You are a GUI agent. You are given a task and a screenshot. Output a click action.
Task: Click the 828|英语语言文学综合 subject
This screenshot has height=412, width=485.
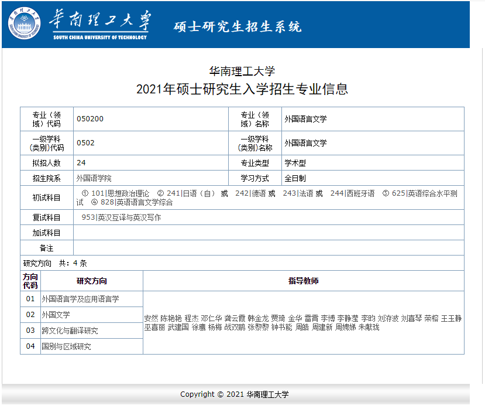[x=137, y=203]
